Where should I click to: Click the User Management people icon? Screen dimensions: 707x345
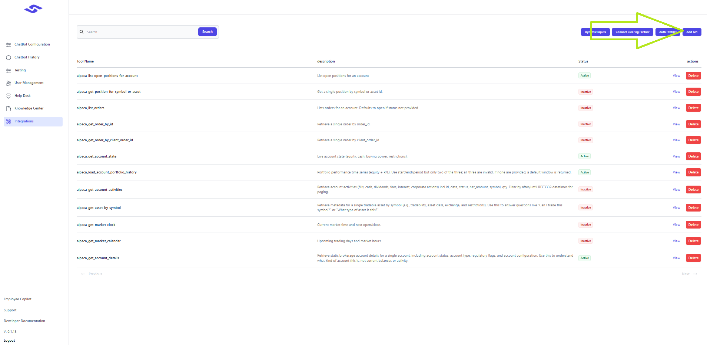[9, 83]
